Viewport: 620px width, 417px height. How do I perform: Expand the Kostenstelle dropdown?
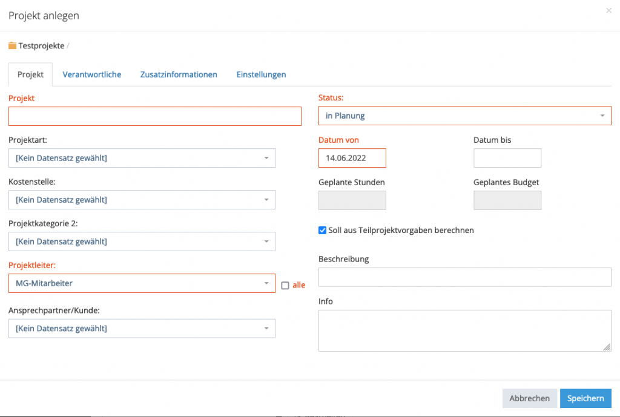142,200
